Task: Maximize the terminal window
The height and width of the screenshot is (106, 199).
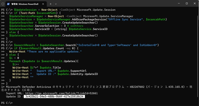Action: 187,3
